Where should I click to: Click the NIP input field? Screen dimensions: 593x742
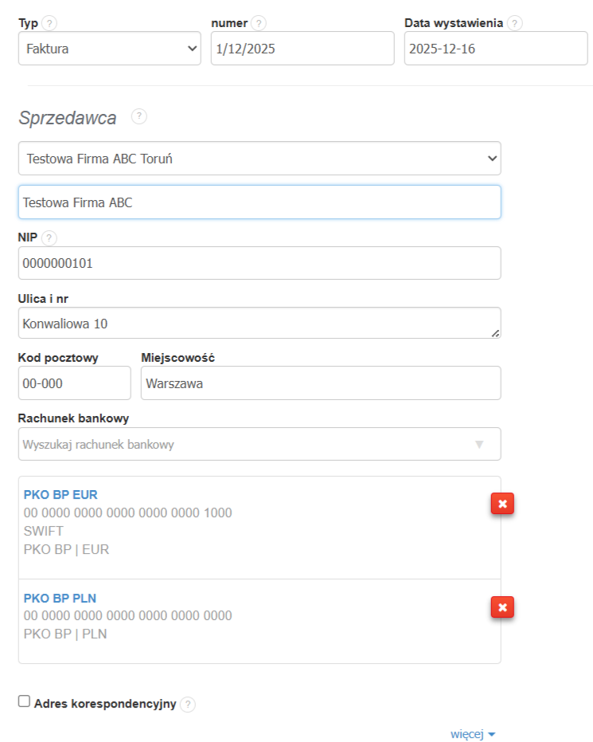(x=259, y=263)
